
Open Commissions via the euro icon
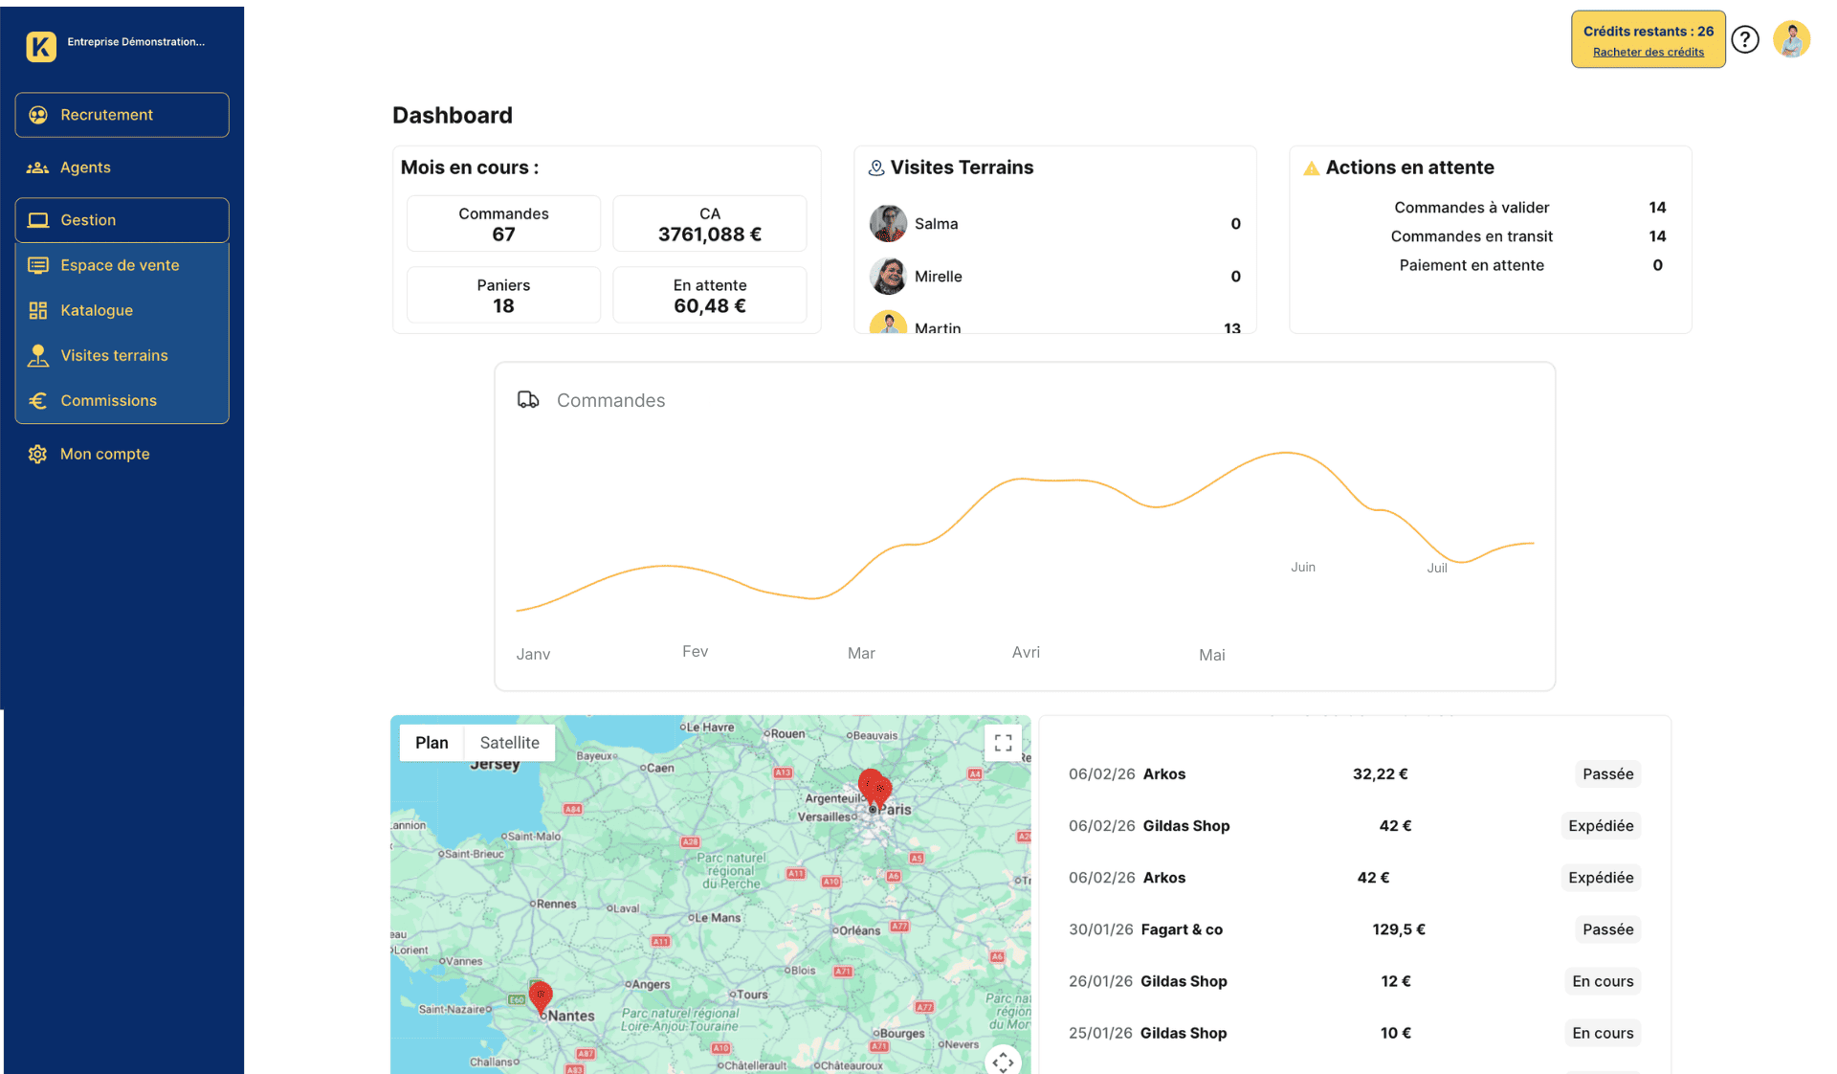pyautogui.click(x=37, y=400)
